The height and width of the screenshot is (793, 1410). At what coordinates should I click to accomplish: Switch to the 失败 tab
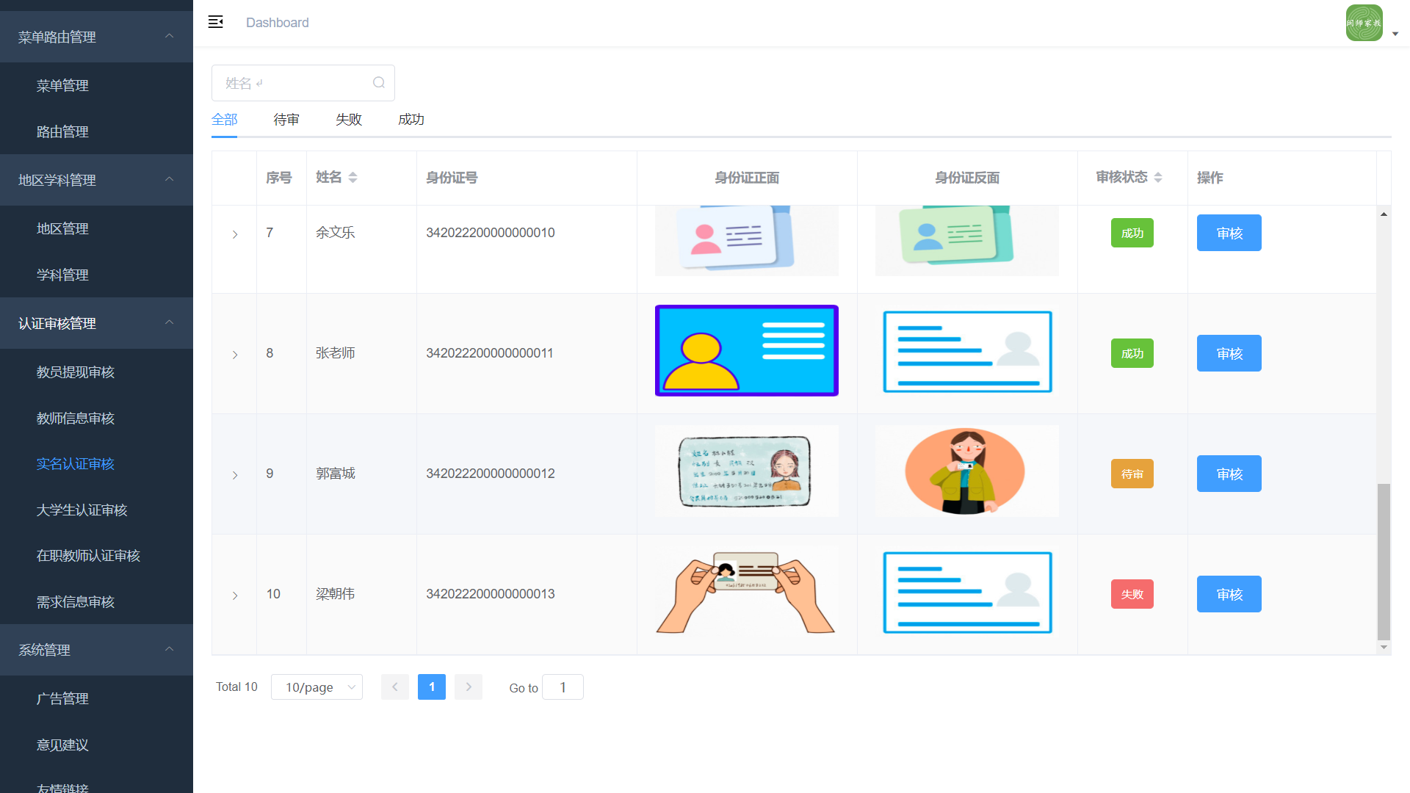click(349, 120)
